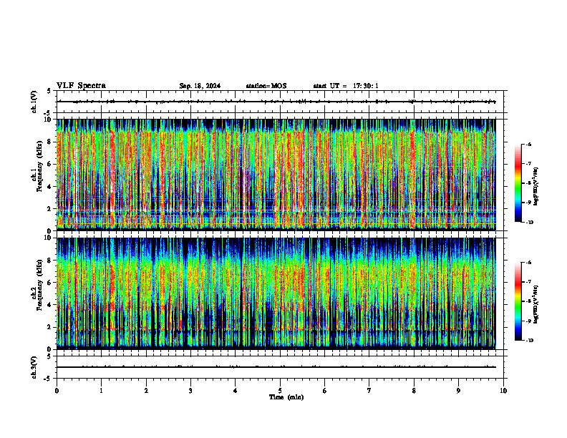Click time axis tick label "7"
Image resolution: width=567 pixels, height=438 pixels.
[369, 391]
